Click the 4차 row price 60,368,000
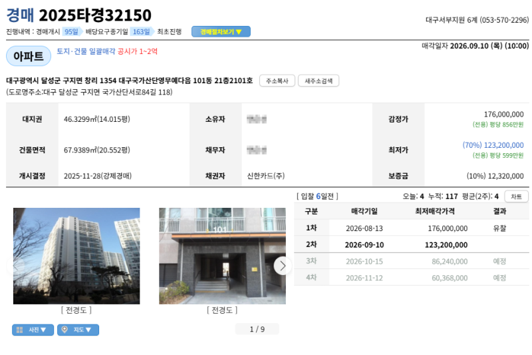Image resolution: width=532 pixels, height=355 pixels. point(450,278)
